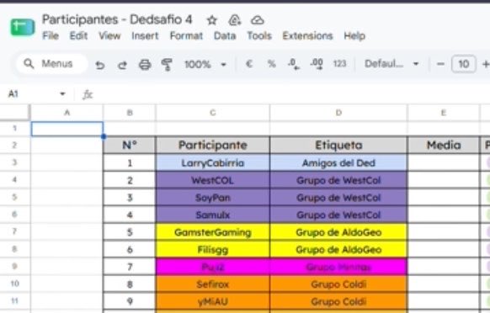Select the Filisgg cell
Image resolution: width=490 pixels, height=313 pixels.
tap(213, 250)
